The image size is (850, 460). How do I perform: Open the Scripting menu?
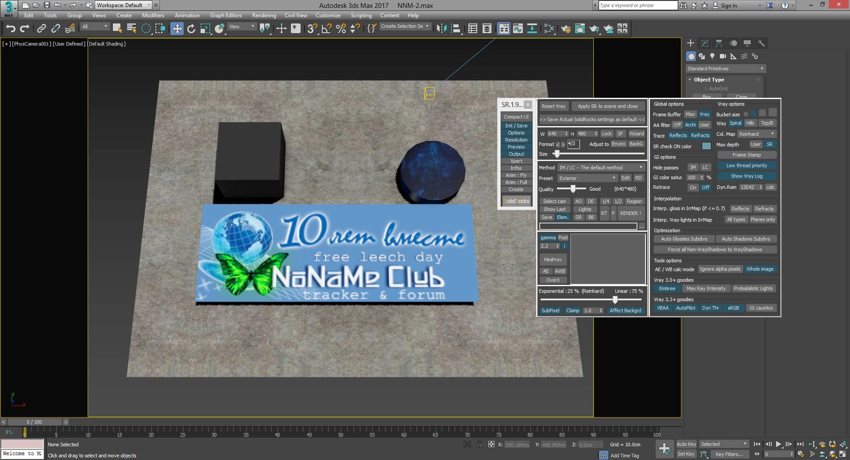tap(361, 15)
